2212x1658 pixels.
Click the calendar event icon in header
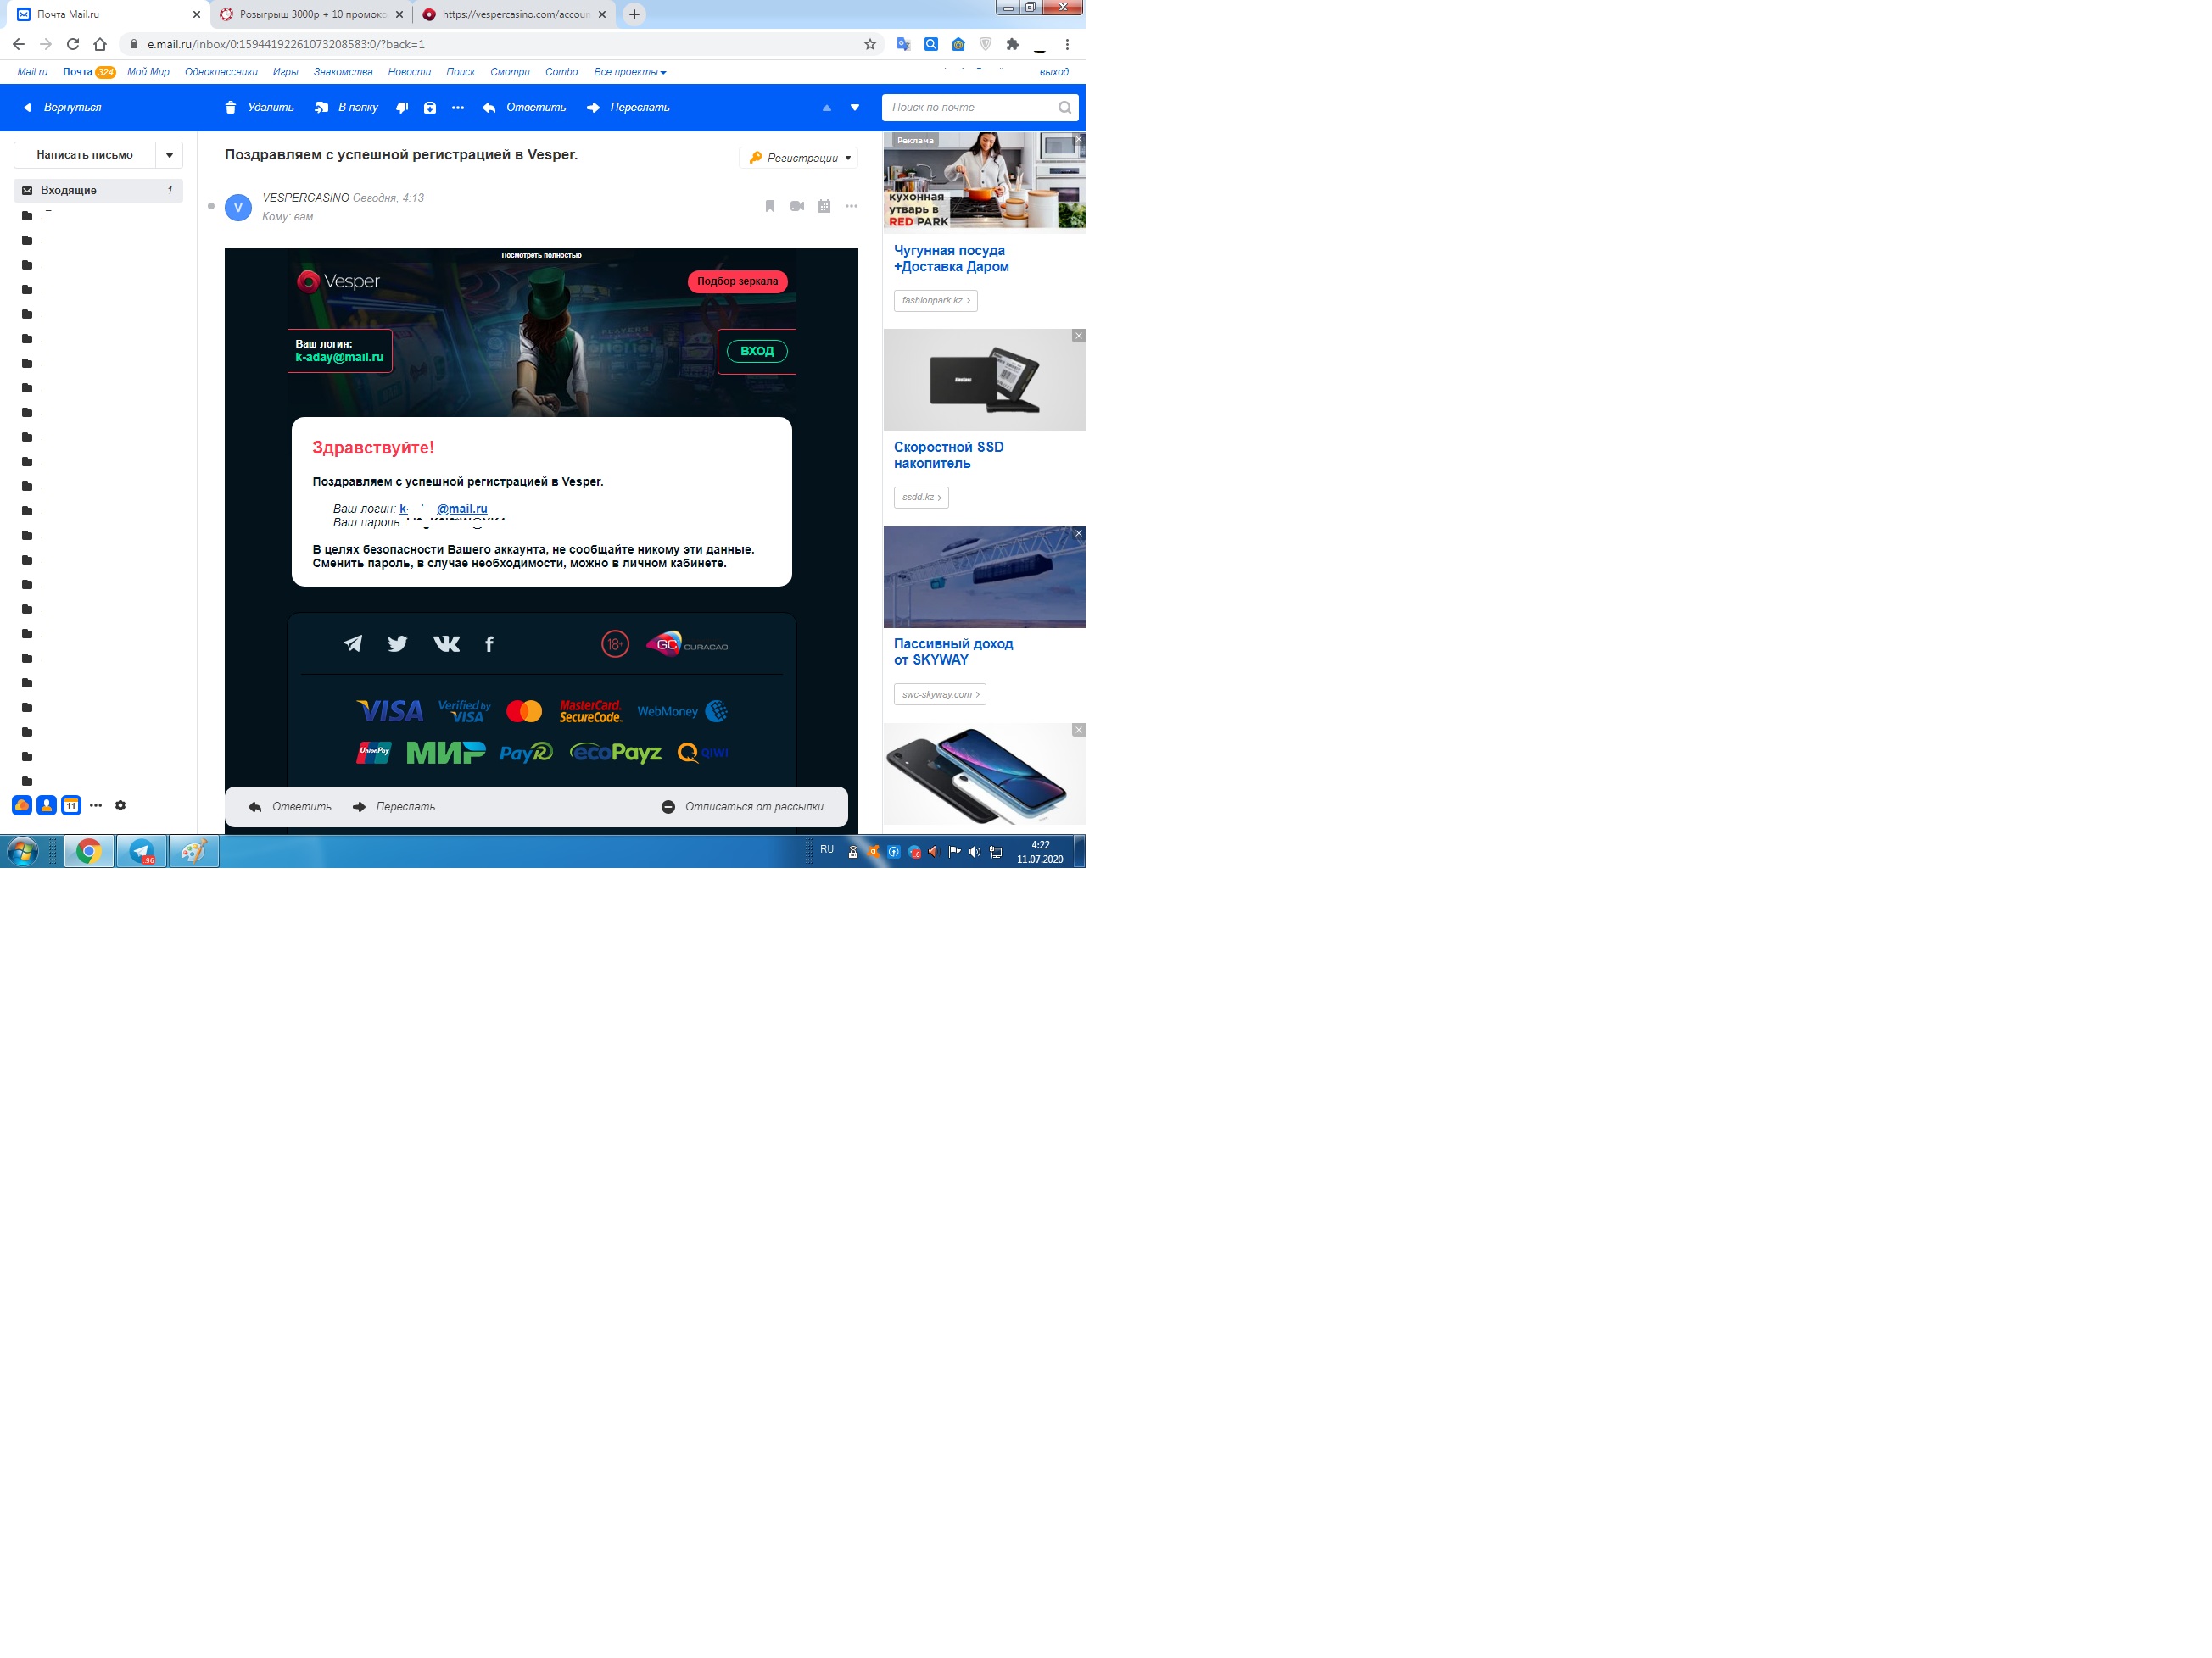pyautogui.click(x=824, y=206)
